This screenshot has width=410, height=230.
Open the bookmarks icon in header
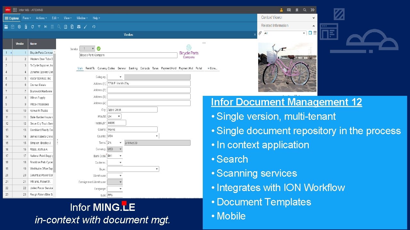coord(297,10)
